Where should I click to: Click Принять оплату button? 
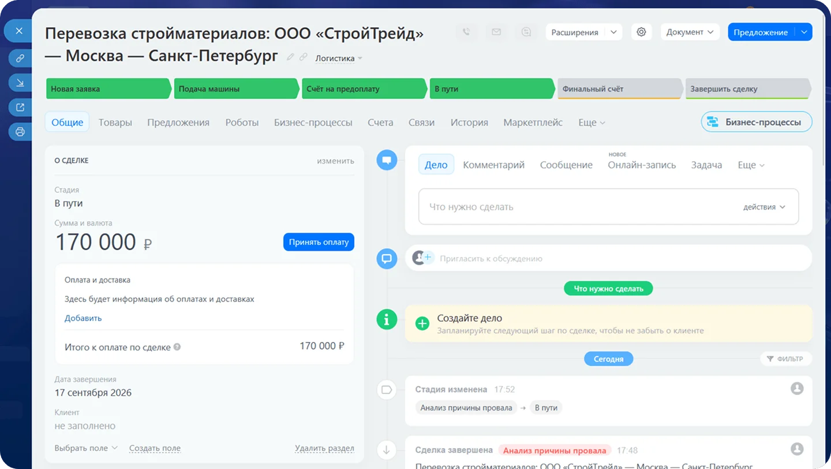pyautogui.click(x=319, y=242)
